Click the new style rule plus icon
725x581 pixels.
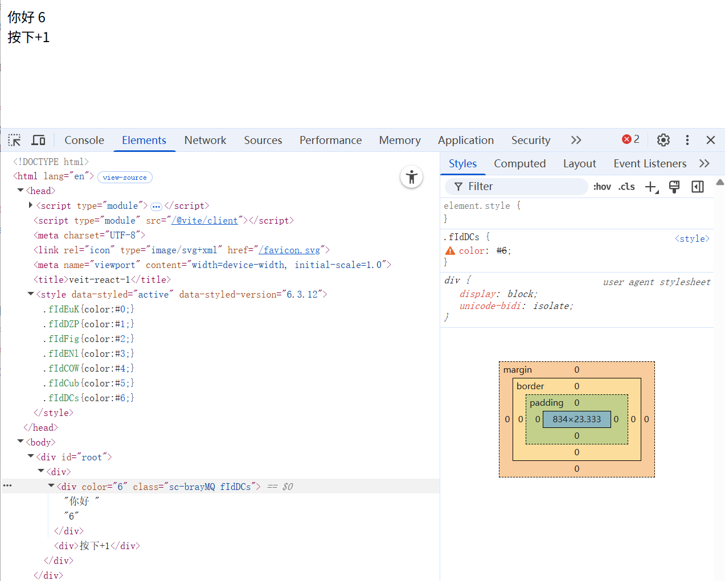point(651,187)
